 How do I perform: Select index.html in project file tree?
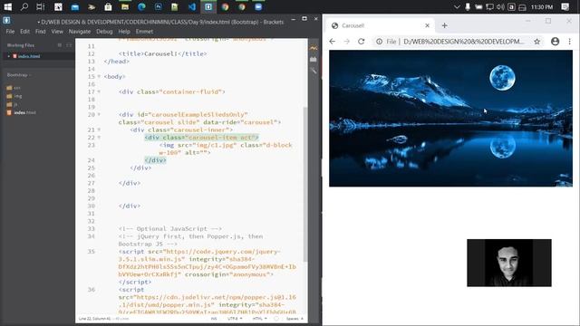[22, 112]
